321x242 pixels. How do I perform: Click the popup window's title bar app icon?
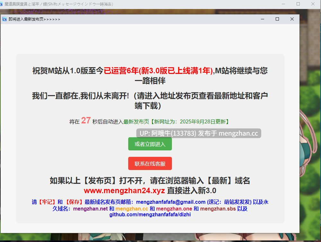tap(4, 19)
